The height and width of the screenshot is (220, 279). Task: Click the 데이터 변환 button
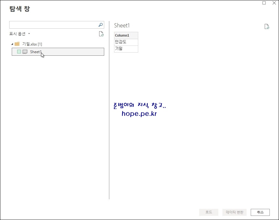235,212
